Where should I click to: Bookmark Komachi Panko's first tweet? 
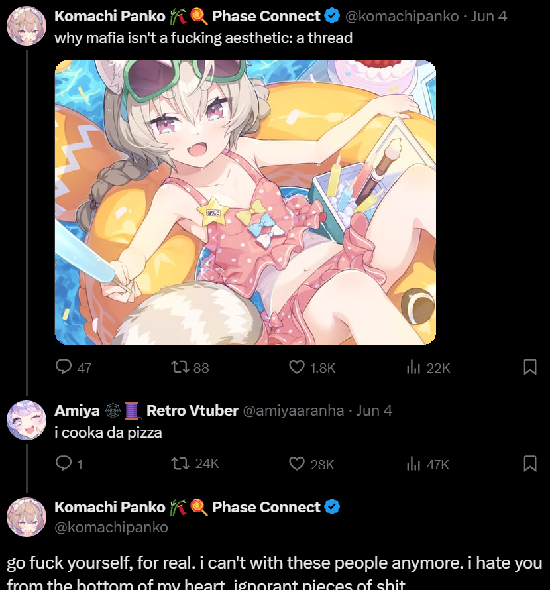(x=530, y=367)
